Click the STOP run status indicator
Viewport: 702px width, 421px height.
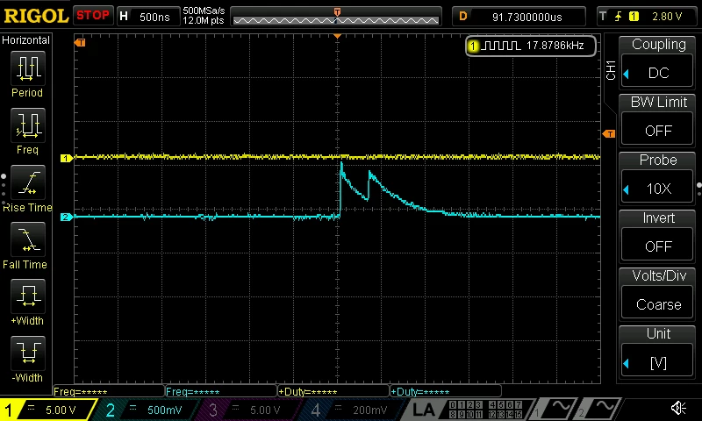point(93,16)
